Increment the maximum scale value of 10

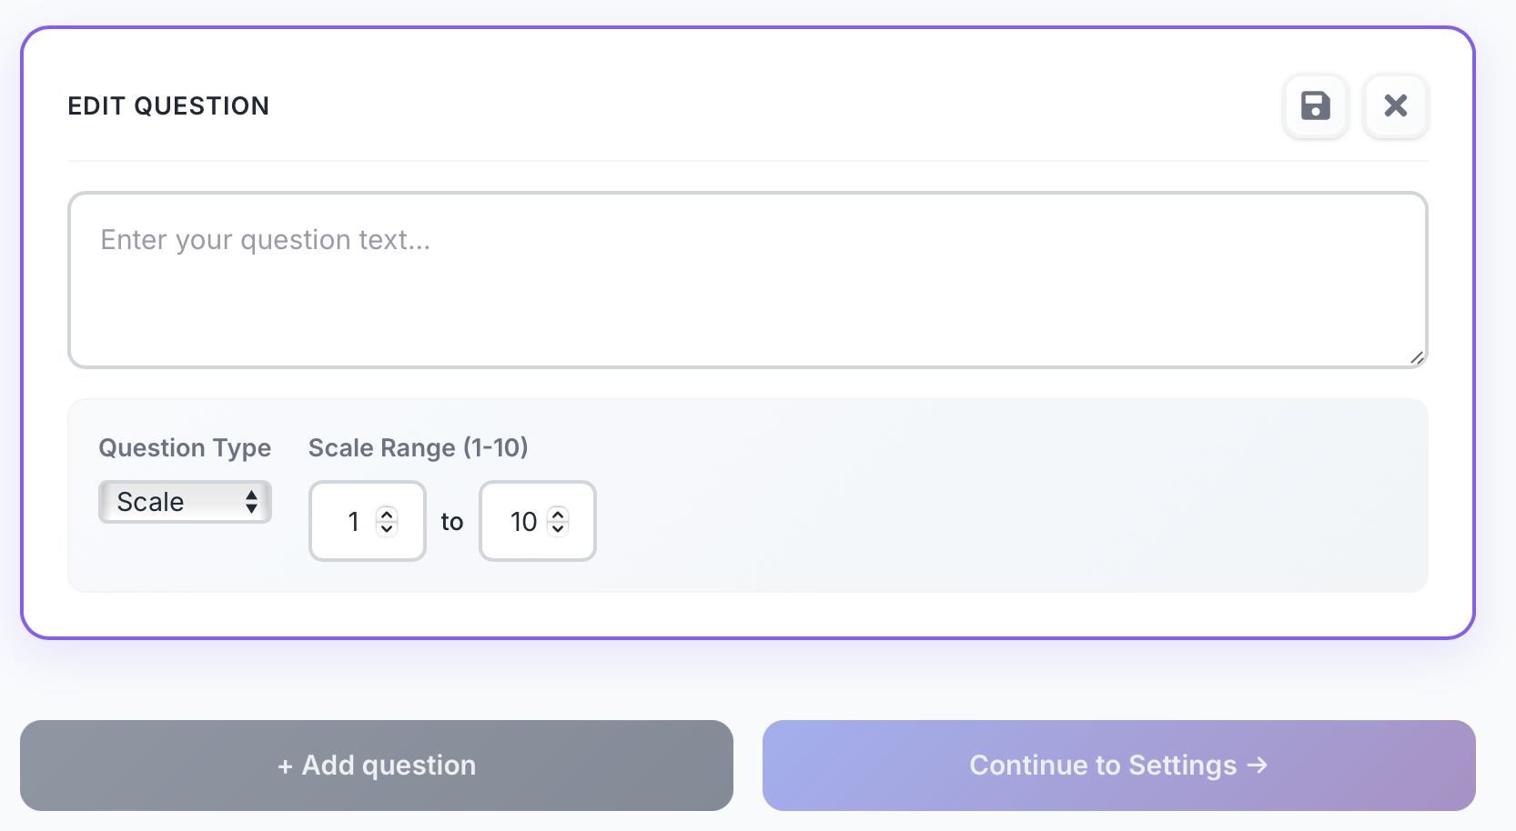[x=559, y=514]
